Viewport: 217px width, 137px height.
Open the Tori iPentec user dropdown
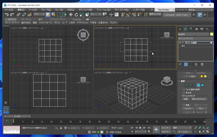pos(165,10)
